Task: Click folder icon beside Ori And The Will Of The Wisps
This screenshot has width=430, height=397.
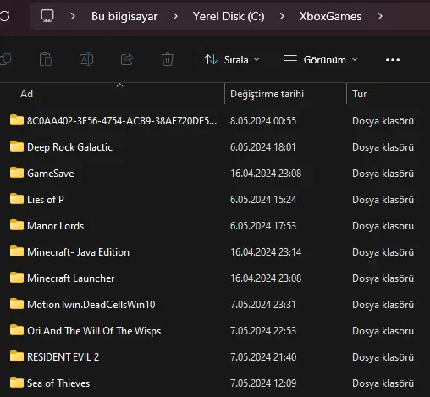Action: (x=17, y=330)
